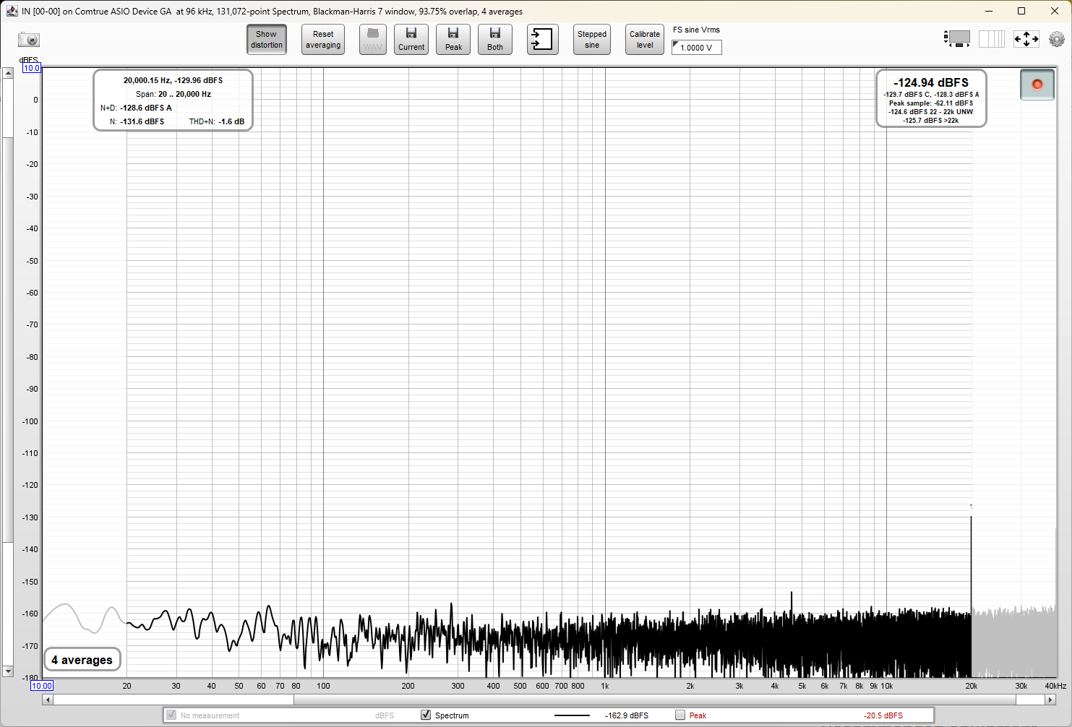Edit the left frequency limit 10.00 box
Viewport: 1072px width, 727px height.
pyautogui.click(x=42, y=686)
